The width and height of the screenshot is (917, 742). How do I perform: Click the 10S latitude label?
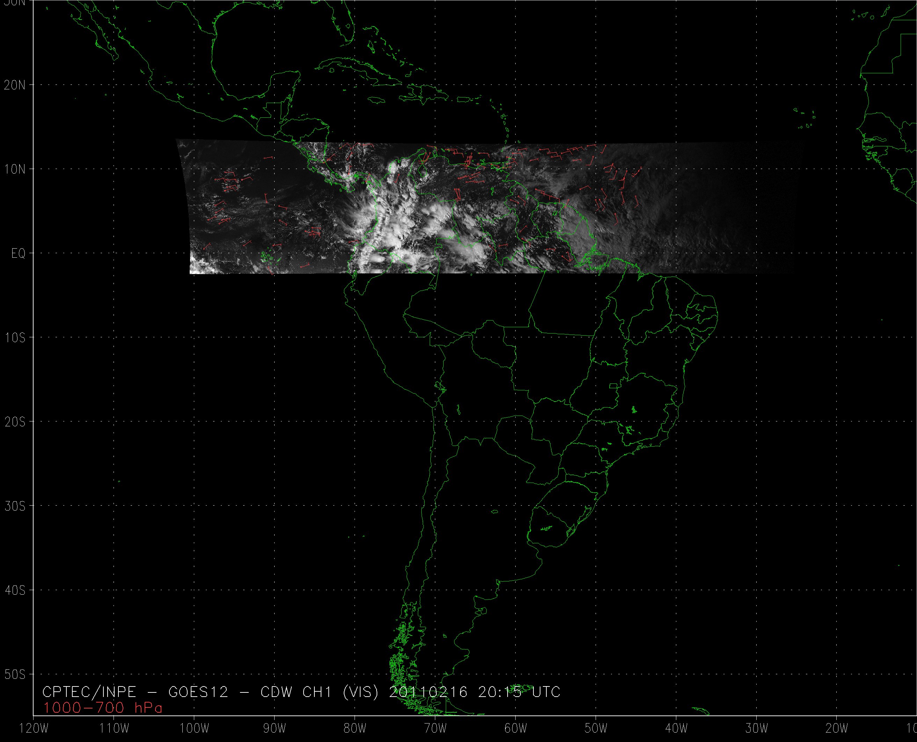[x=15, y=338]
